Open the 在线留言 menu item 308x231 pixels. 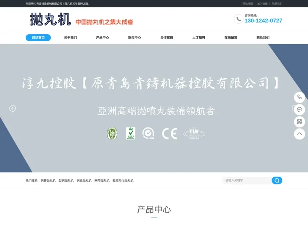click(231, 38)
